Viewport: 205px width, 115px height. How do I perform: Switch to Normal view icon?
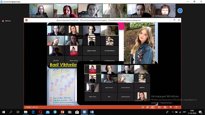click(159, 107)
